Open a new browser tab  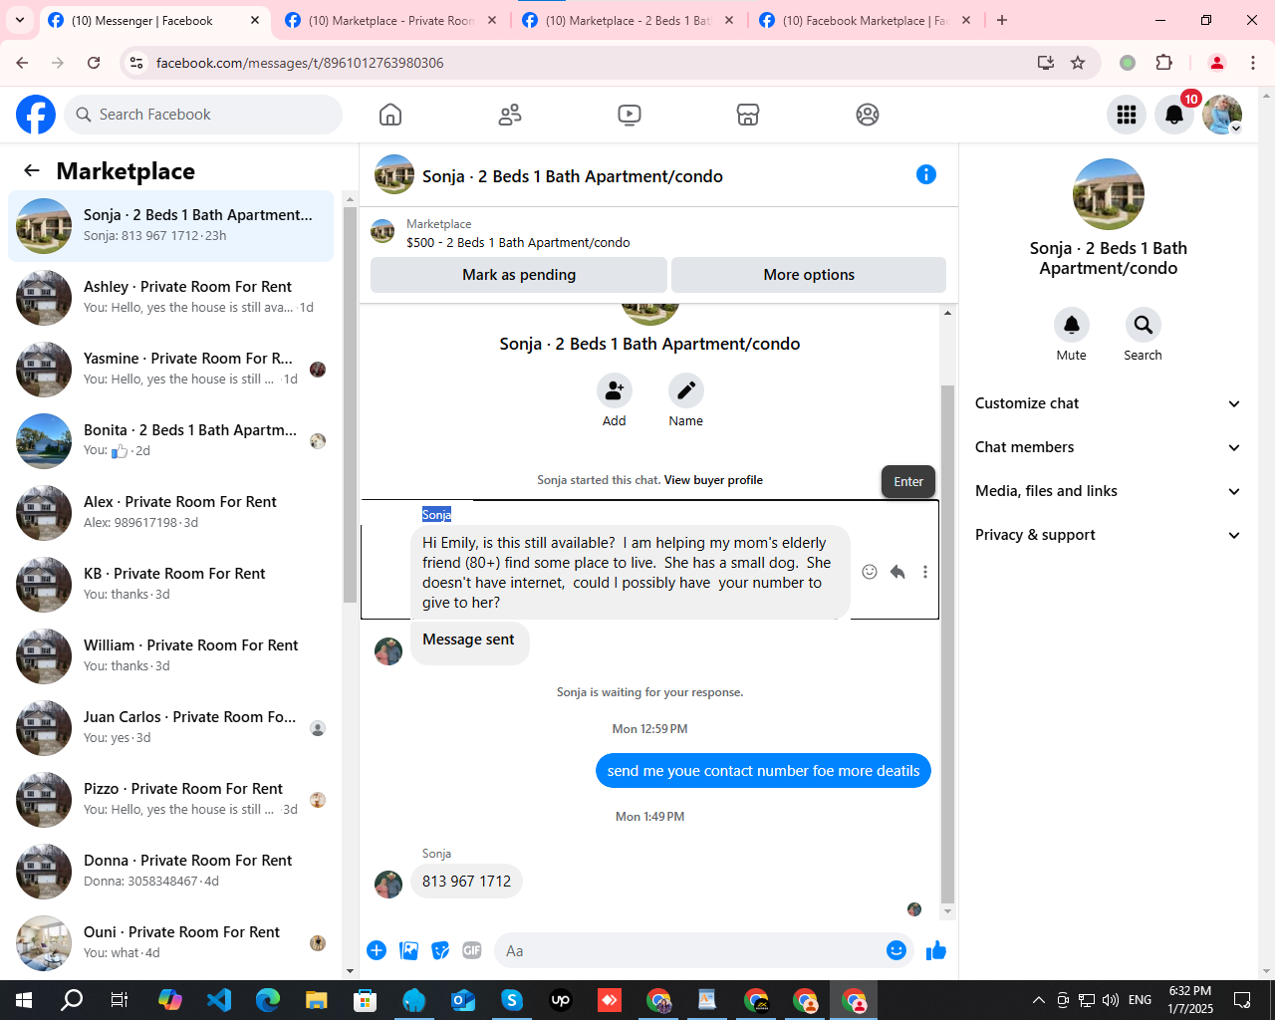pos(1002,20)
